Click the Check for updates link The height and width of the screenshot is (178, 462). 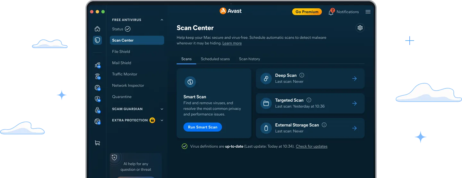pyautogui.click(x=312, y=146)
